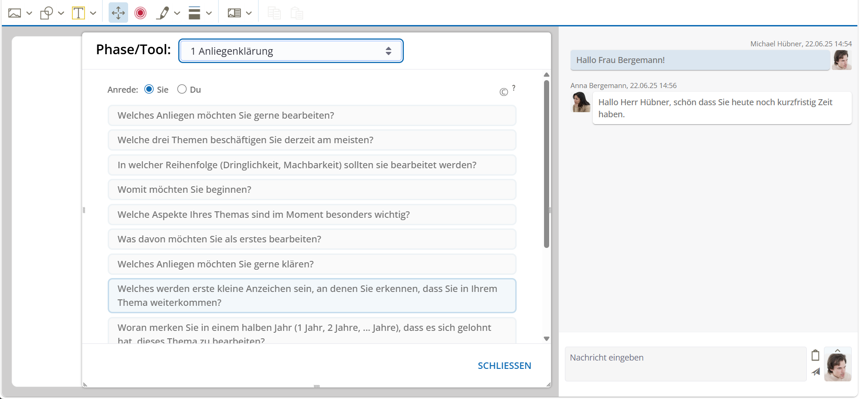Viewport: 862px width, 399px height.
Task: Select the pen drawing tool
Action: pos(162,13)
